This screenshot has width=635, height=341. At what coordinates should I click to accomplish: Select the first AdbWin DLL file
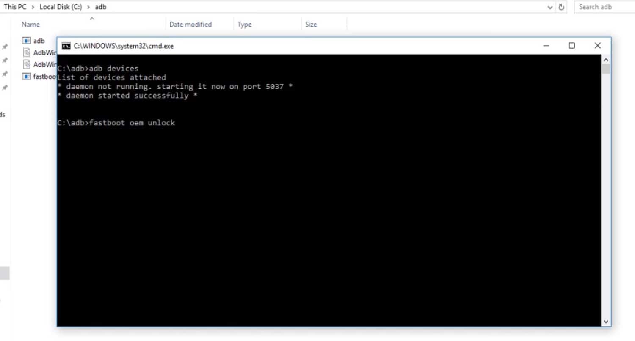pos(27,53)
